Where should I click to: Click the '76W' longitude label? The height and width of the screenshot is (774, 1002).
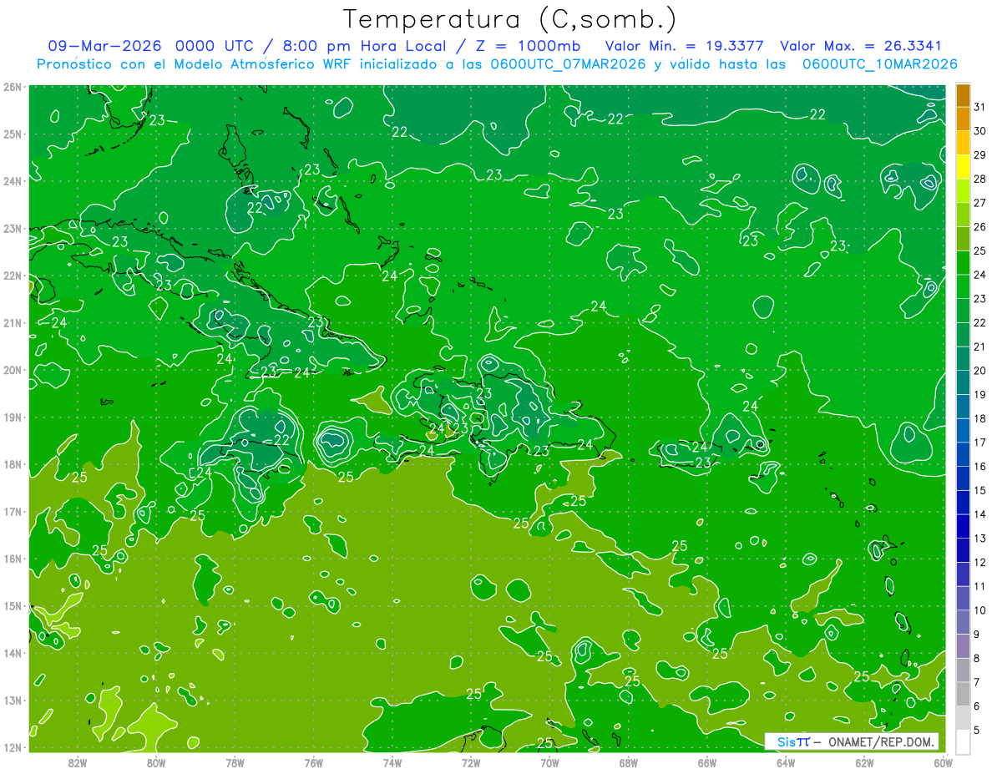coord(313,762)
